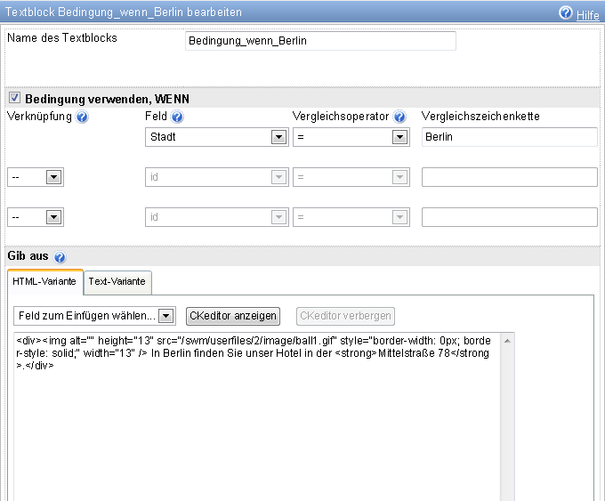Click the second row comparison string field

[x=509, y=177]
